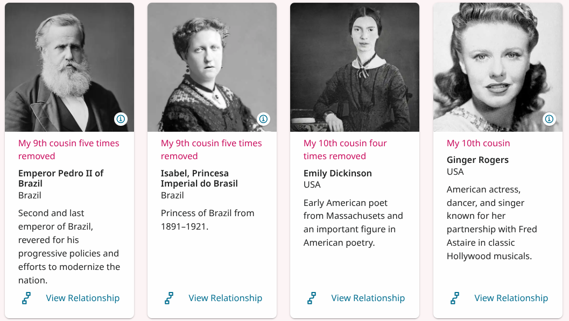Click the name Emperor Pedro II of Brazil

(61, 178)
